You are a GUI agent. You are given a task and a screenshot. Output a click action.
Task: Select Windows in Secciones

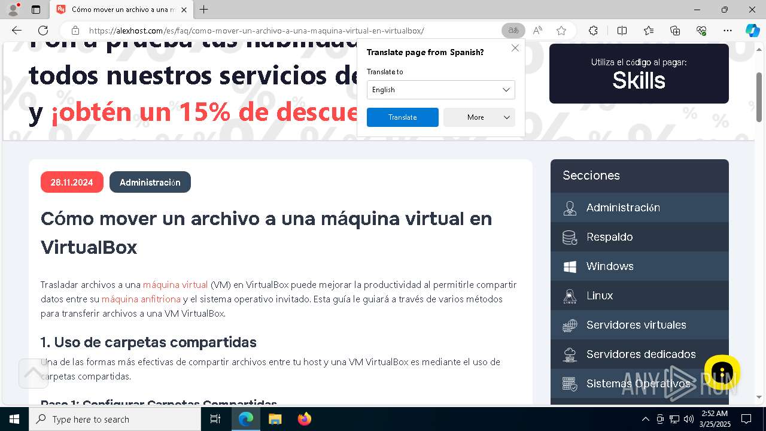point(640,266)
